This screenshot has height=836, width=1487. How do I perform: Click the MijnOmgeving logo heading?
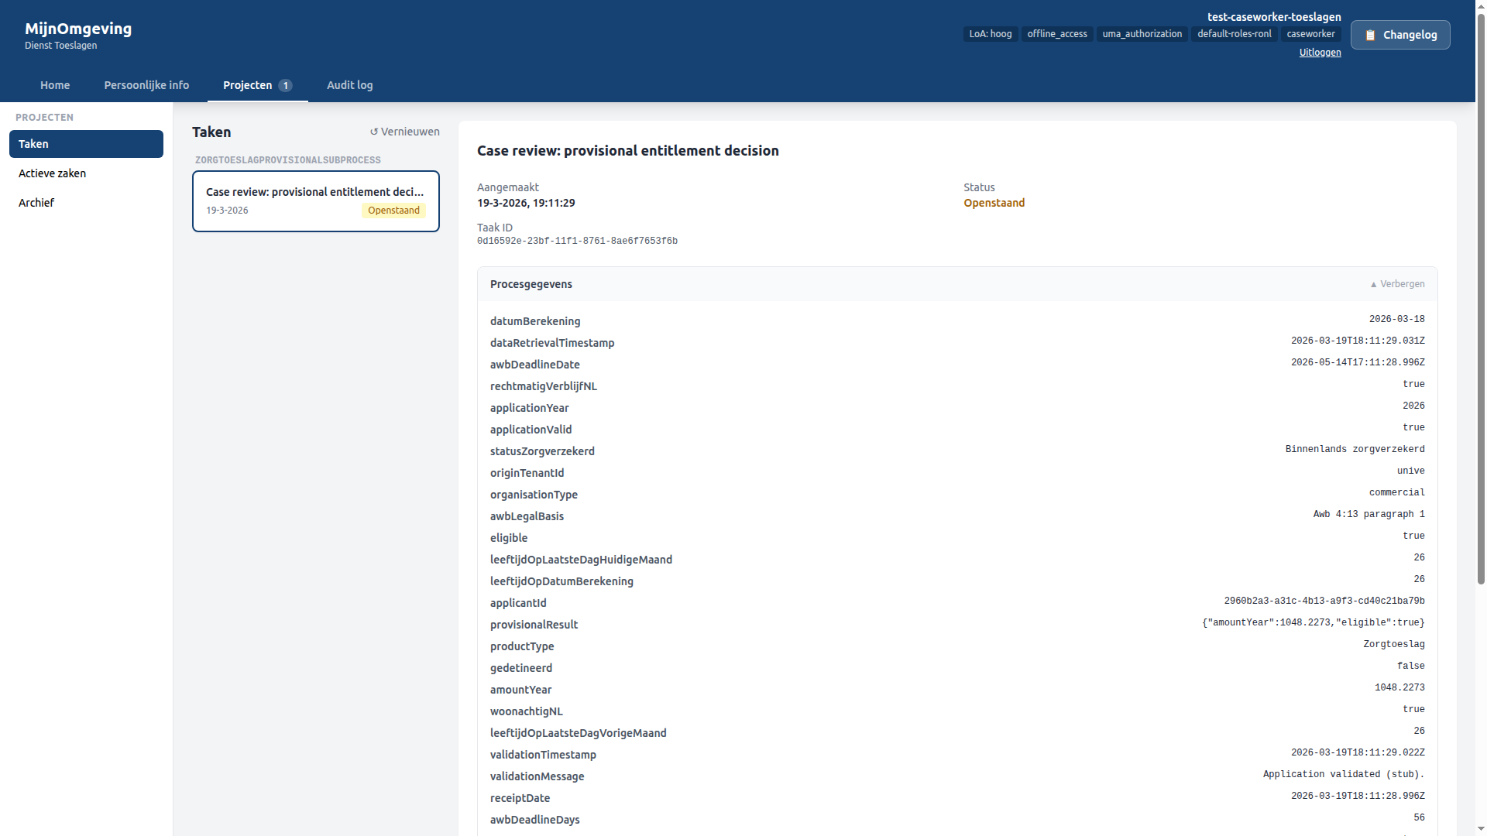(77, 29)
